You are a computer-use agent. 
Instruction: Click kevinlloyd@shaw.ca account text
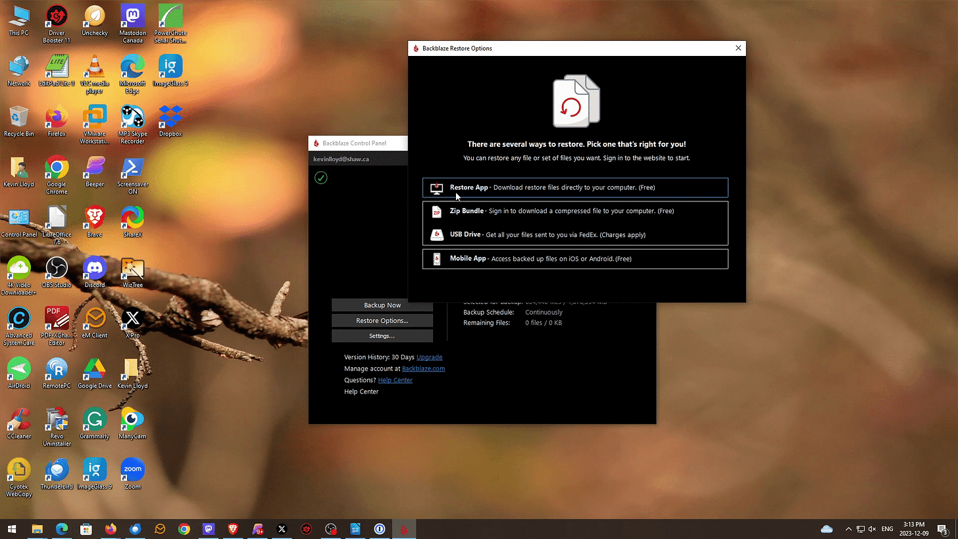[x=341, y=159]
